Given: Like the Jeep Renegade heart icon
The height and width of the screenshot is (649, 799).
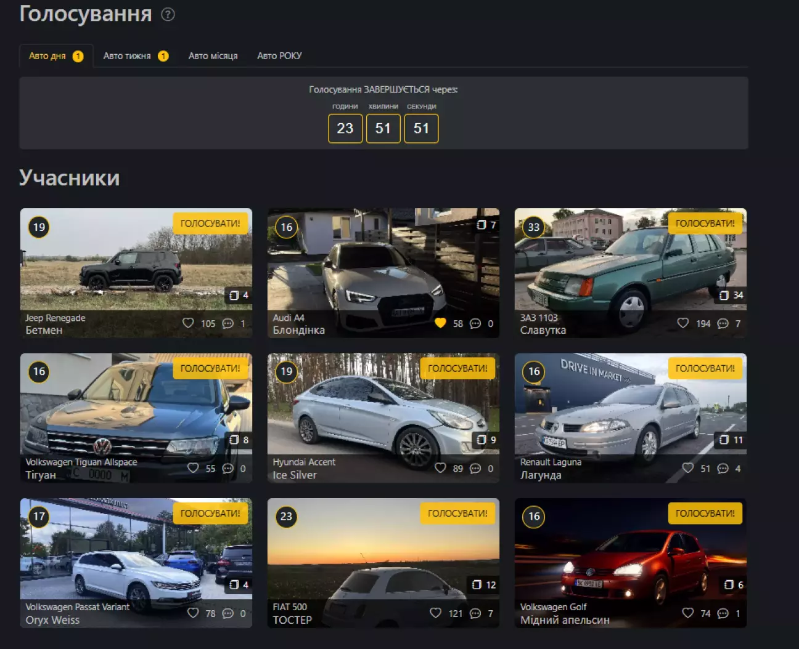Looking at the screenshot, I should click(188, 323).
